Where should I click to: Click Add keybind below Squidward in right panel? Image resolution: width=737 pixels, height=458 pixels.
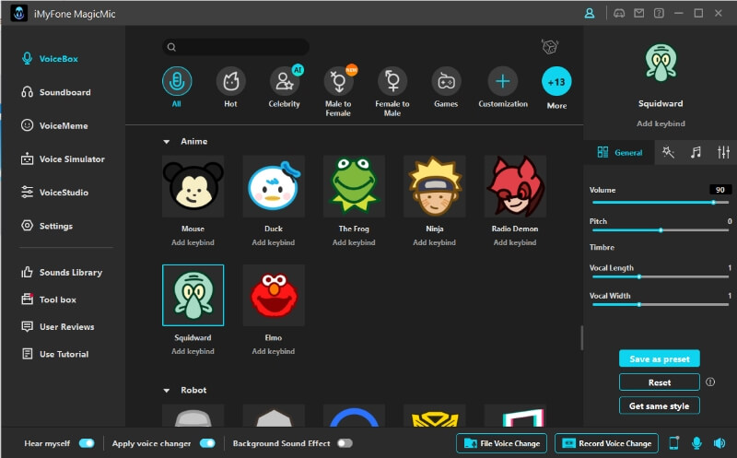coord(661,123)
